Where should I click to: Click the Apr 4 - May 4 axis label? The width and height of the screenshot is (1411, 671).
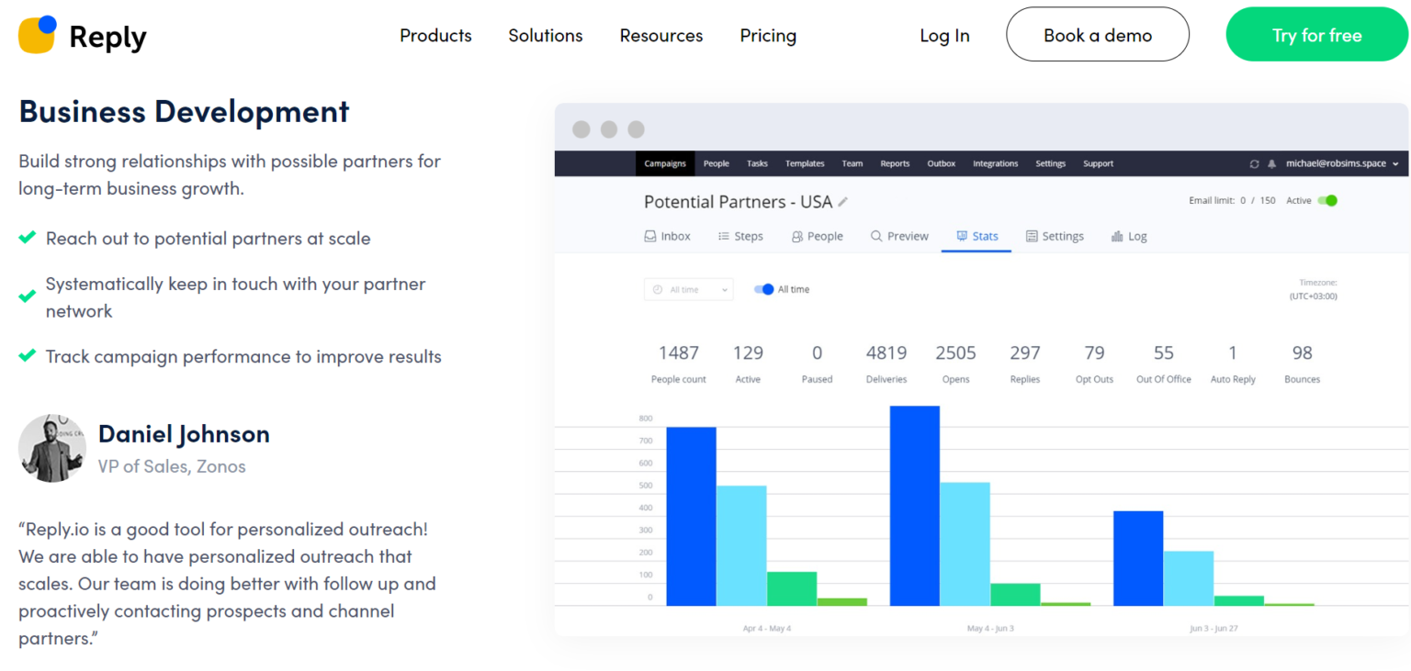766,629
